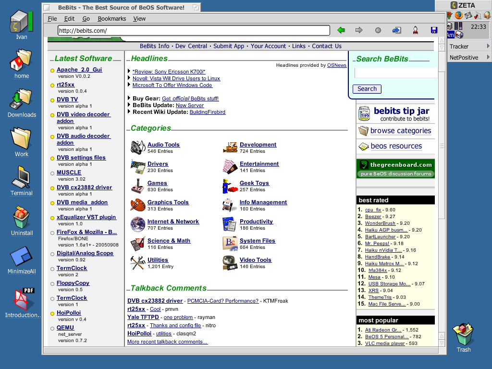The width and height of the screenshot is (492, 369).
Task: Go back with the green arrow
Action: (x=341, y=30)
